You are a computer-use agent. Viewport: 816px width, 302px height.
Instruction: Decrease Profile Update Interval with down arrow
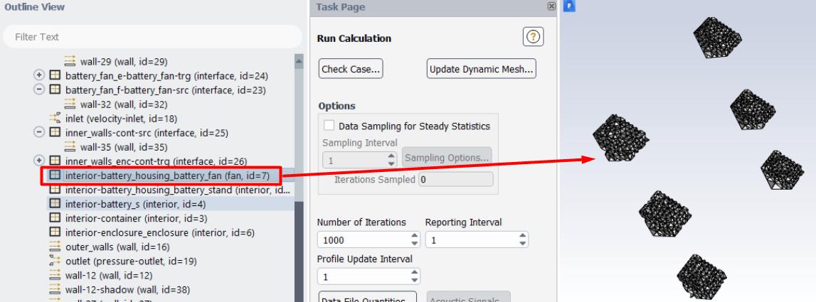[415, 280]
